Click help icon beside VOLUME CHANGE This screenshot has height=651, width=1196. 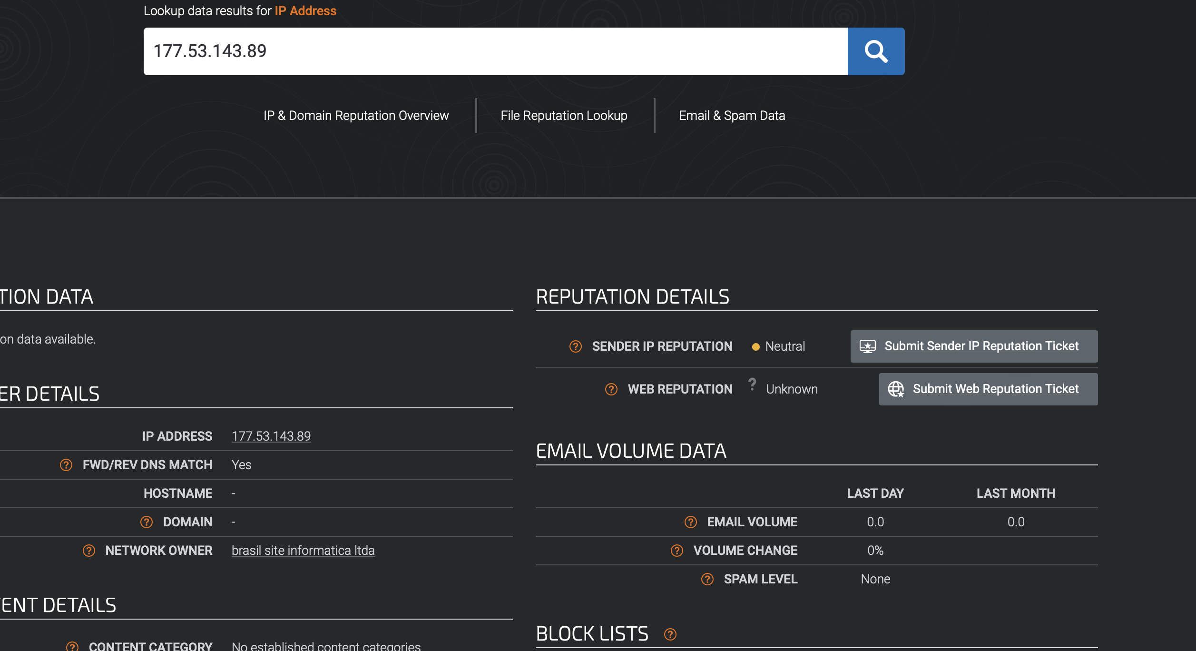[x=677, y=551]
